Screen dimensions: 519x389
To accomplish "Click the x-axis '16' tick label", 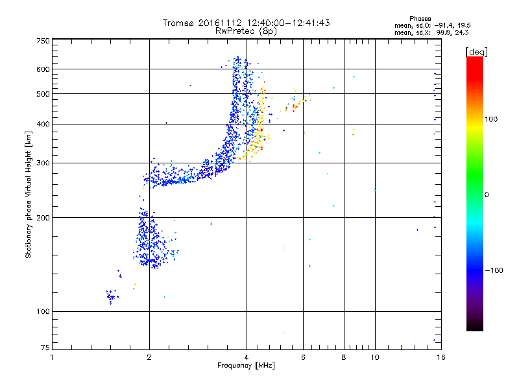I will (x=441, y=357).
